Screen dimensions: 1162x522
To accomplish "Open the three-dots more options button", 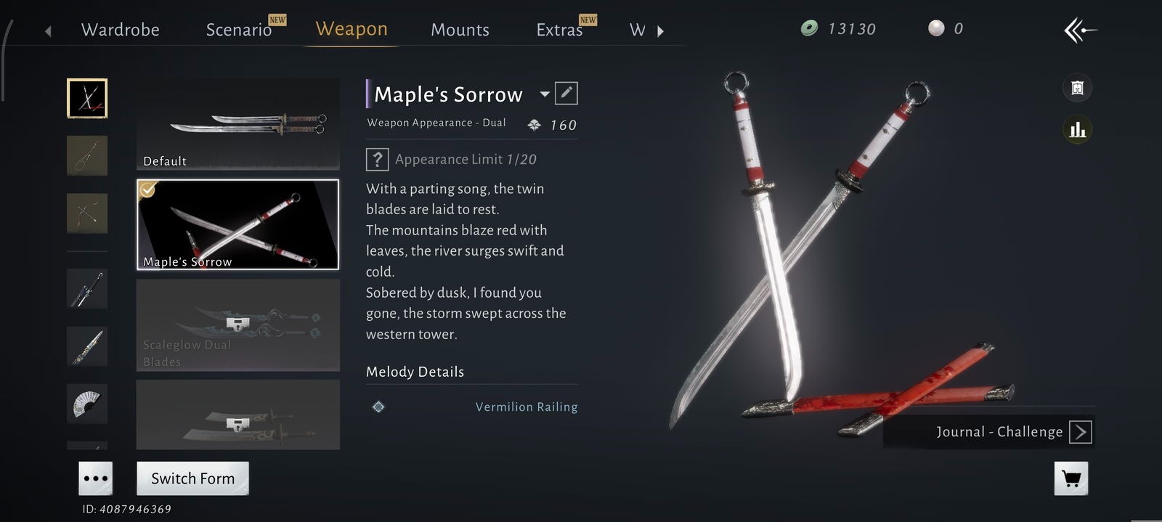I will (x=96, y=478).
